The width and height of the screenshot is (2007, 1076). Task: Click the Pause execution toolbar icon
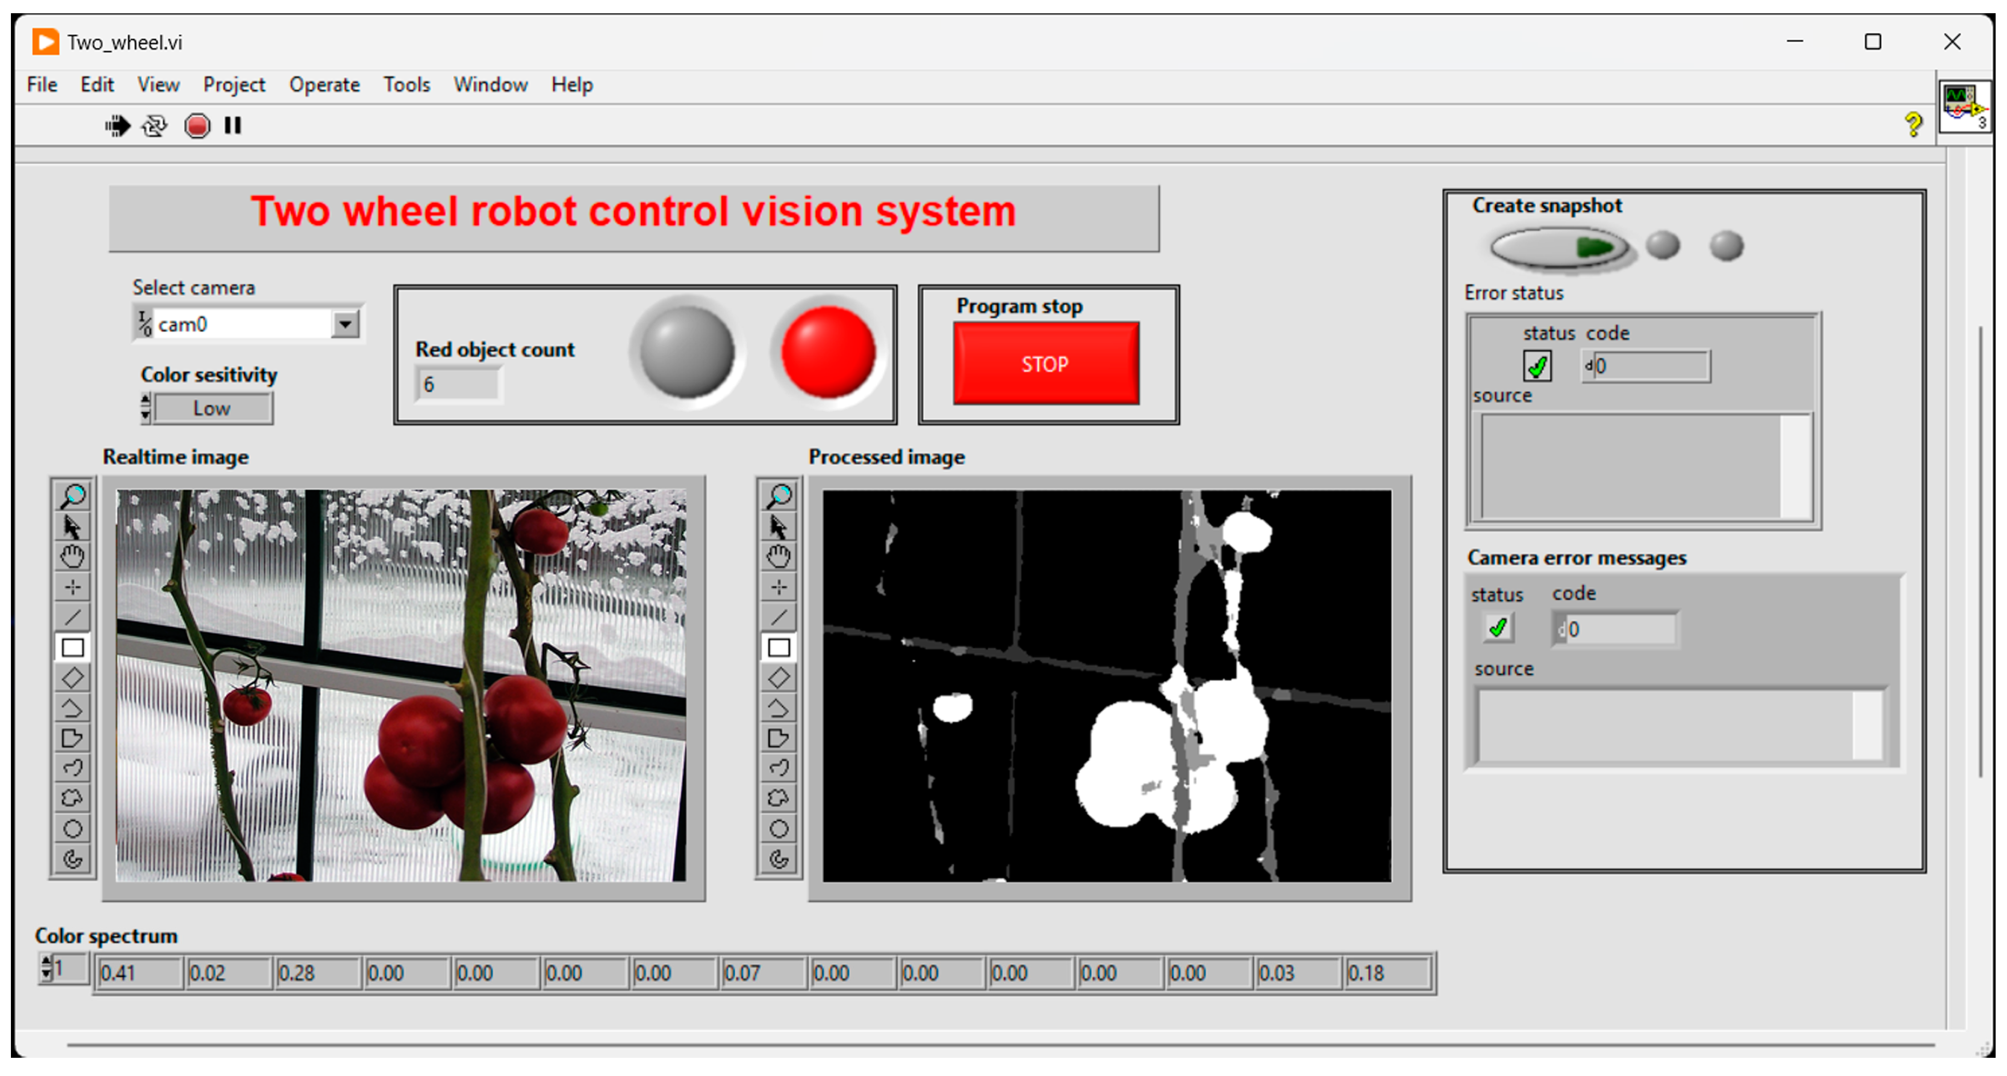[x=232, y=126]
